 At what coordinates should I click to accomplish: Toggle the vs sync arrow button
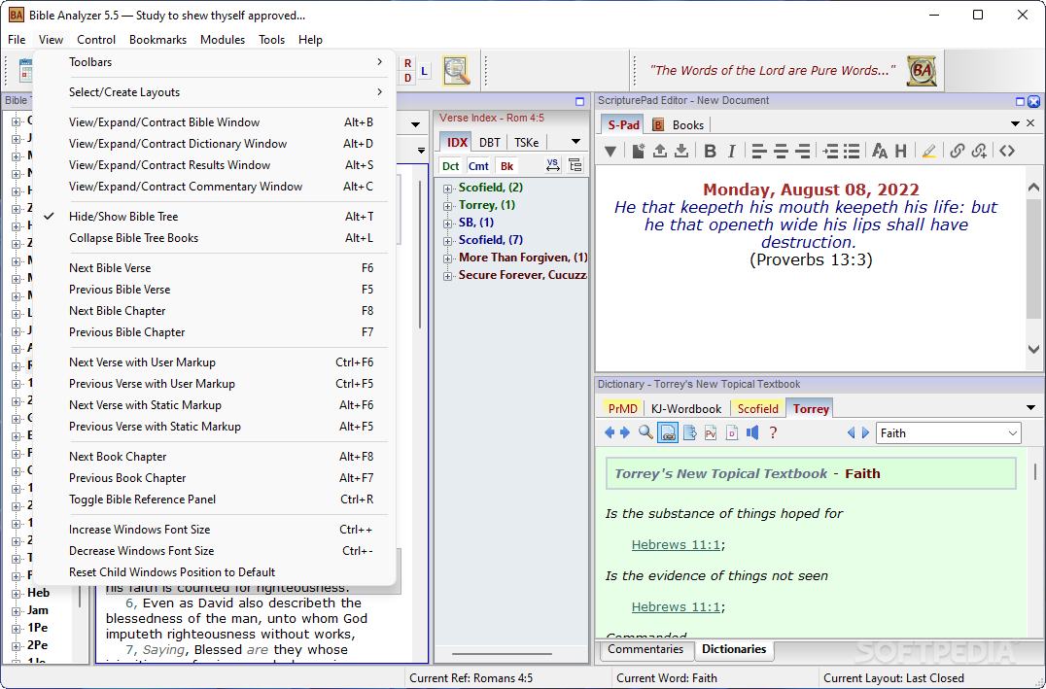point(553,165)
